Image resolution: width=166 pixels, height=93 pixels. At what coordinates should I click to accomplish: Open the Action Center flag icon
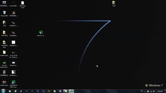pos(148,91)
